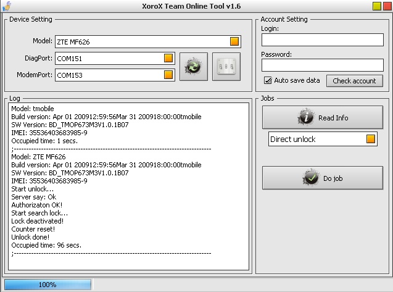Click the XoroX app icon in title bar
Screen dimensions: 393x292
[x=7, y=7]
